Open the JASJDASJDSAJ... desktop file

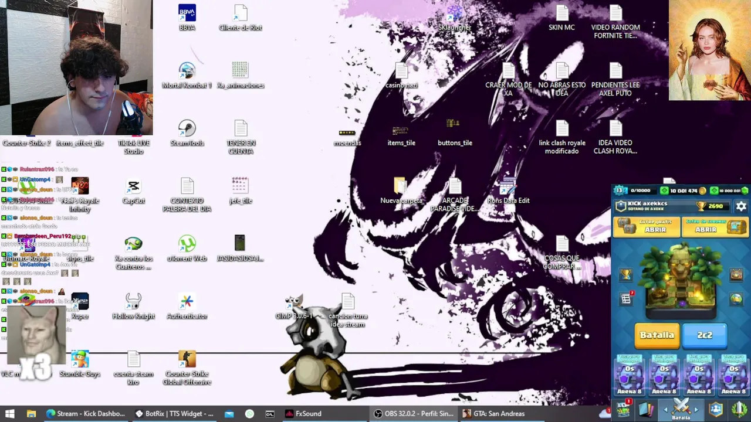pos(240,249)
